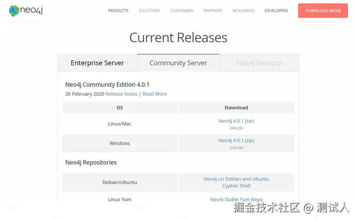The height and width of the screenshot is (221, 357).
Task: Click the Neo4j Repositories heading
Action: 91,163
